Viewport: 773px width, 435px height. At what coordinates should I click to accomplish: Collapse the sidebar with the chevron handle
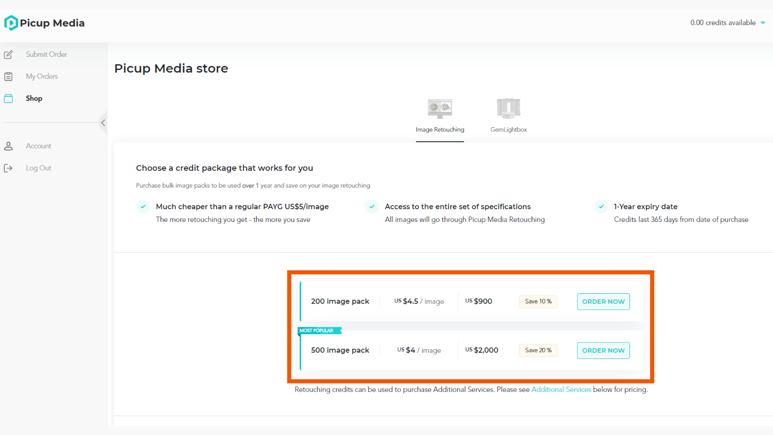click(x=103, y=123)
